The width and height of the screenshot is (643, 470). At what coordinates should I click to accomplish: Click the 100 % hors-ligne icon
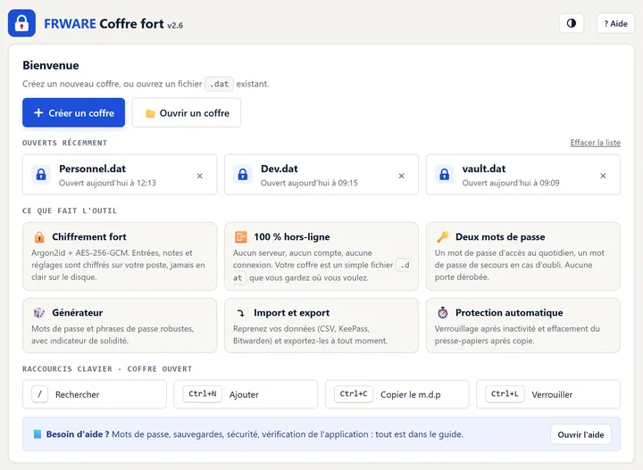(241, 237)
